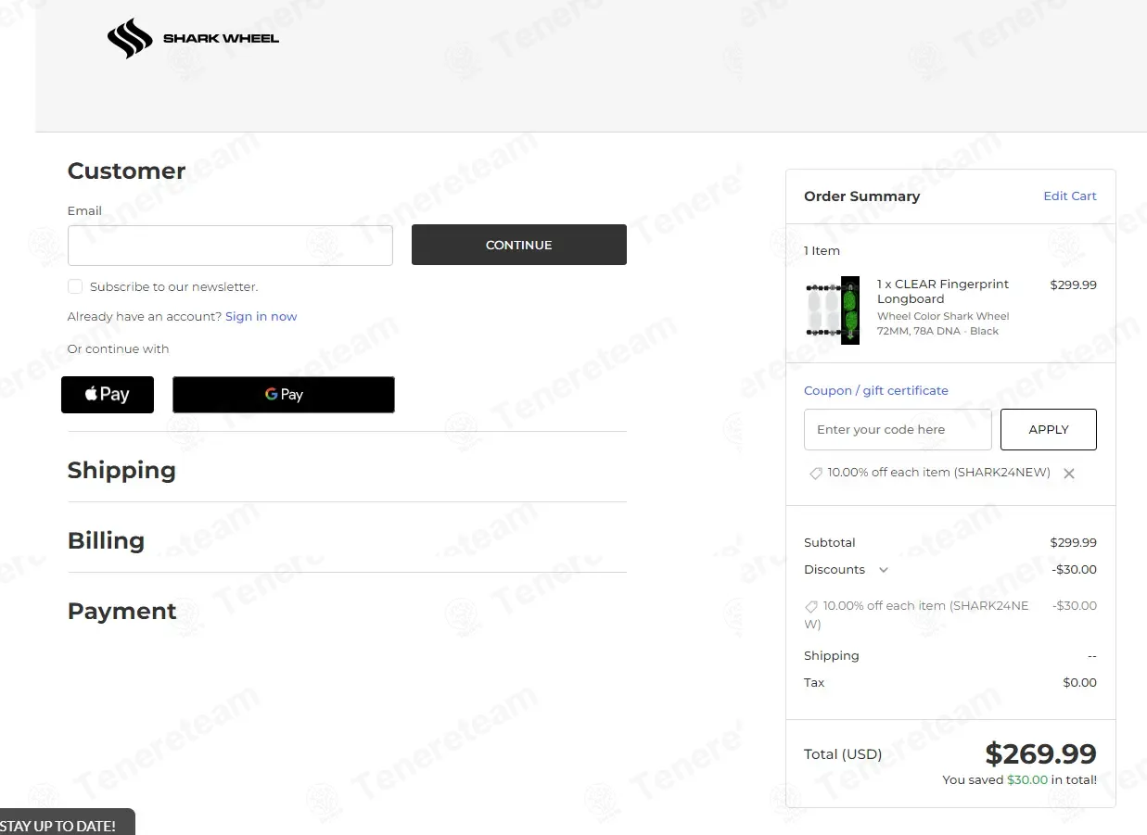Click the Subtotal label

point(830,543)
